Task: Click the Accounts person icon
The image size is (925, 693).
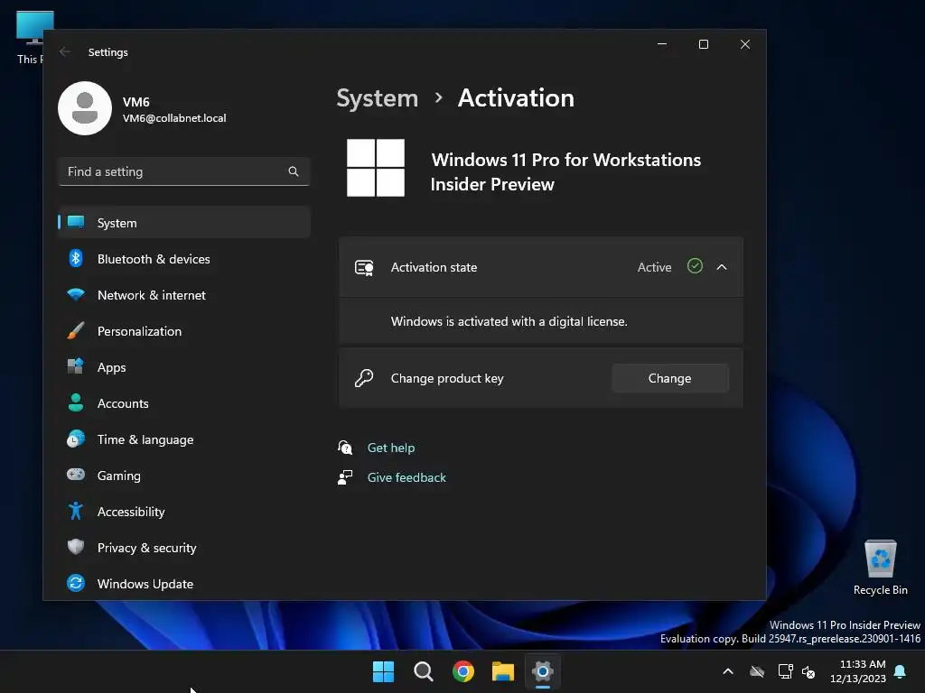Action: tap(76, 402)
